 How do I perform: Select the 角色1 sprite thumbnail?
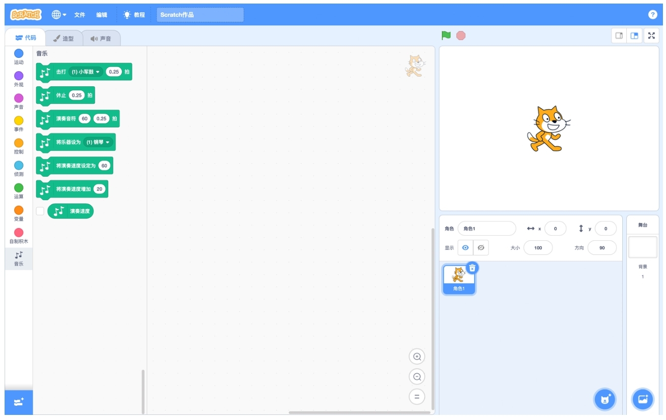click(x=459, y=279)
